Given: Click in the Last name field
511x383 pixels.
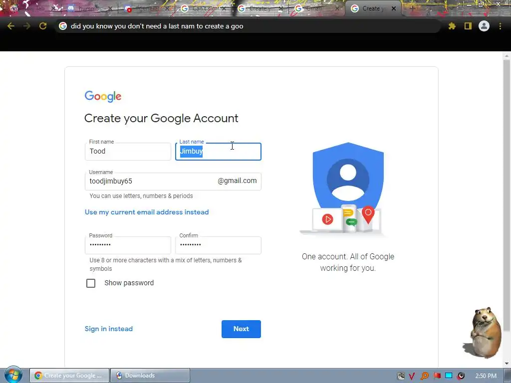Looking at the screenshot, I should (x=218, y=152).
